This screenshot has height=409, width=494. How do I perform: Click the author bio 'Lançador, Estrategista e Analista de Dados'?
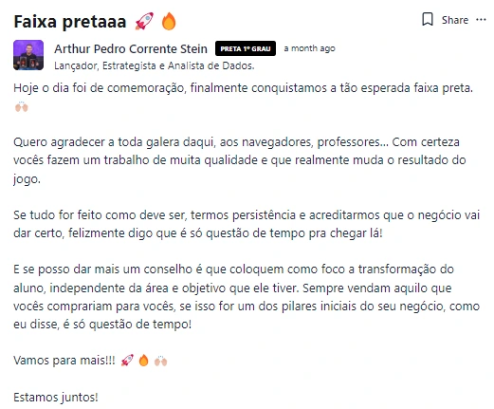pyautogui.click(x=155, y=65)
